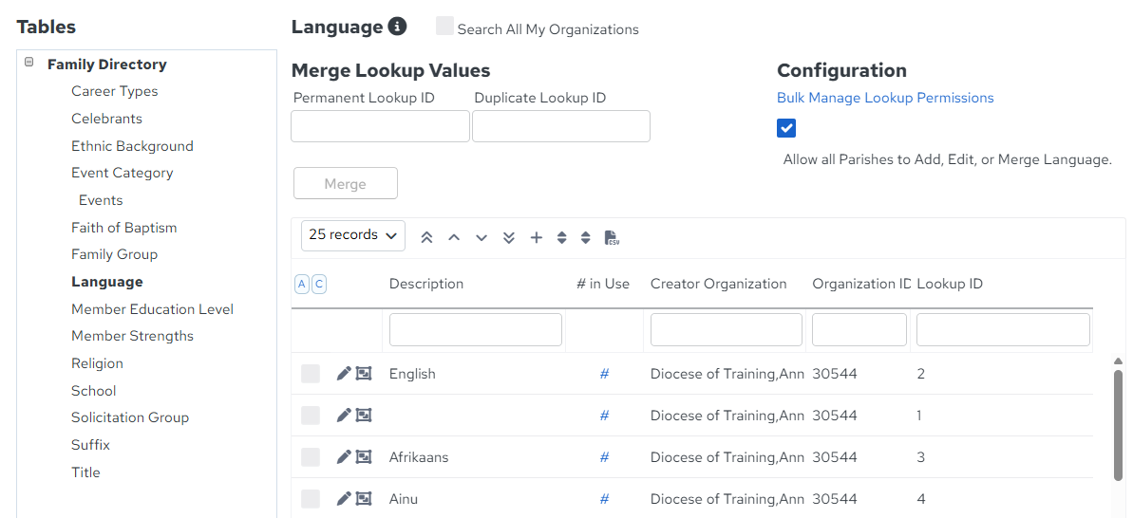
Task: Click the table's vertical scrollbar
Action: tap(1118, 426)
